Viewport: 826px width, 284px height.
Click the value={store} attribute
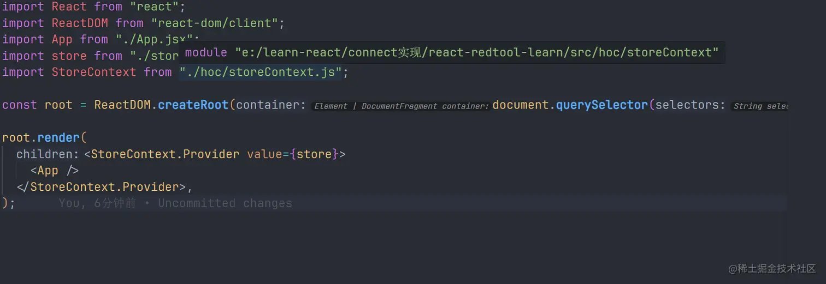[293, 154]
